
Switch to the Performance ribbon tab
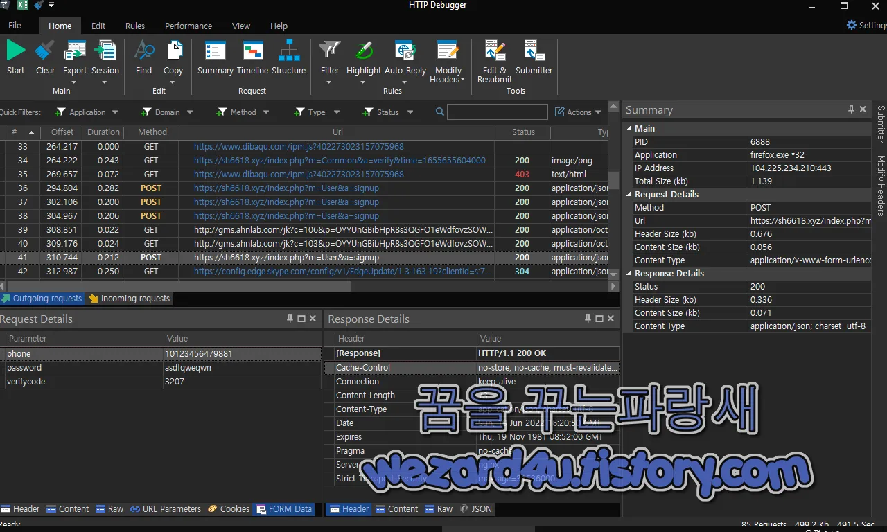coord(188,26)
